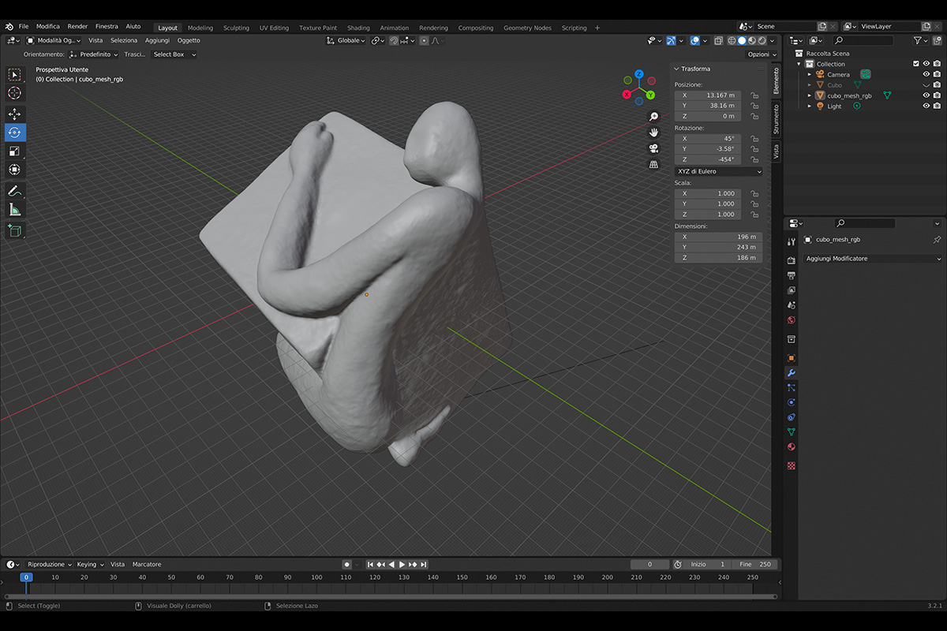Toggle visibility of cubo_mesh_rgb

pyautogui.click(x=926, y=95)
